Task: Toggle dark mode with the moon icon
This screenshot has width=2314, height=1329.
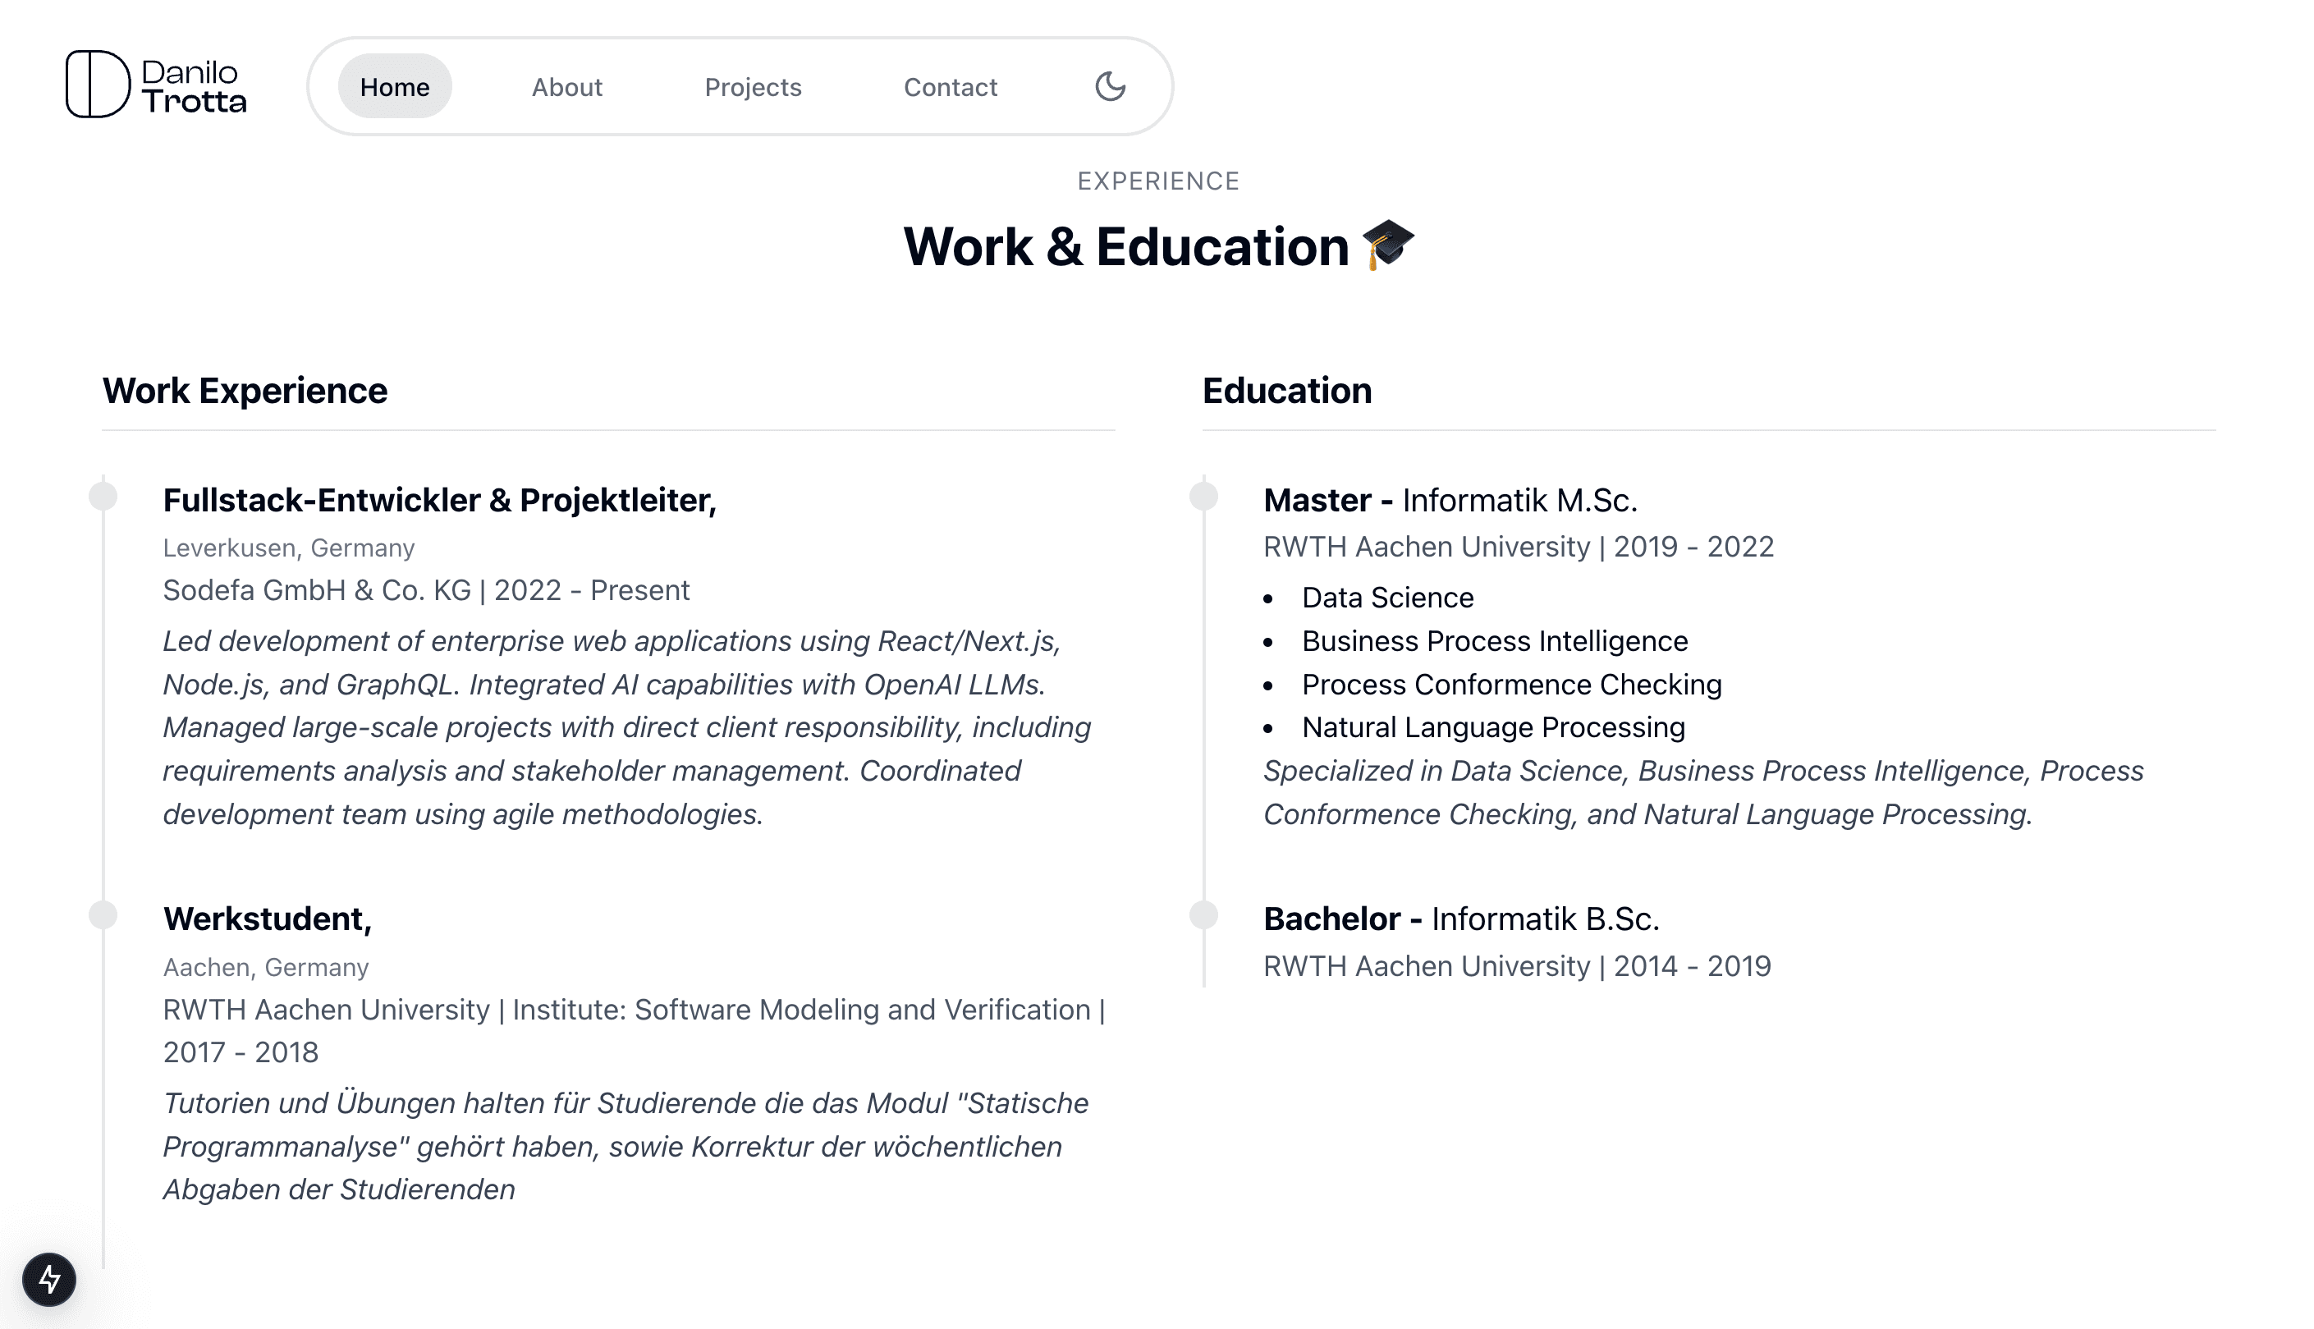Action: point(1110,87)
